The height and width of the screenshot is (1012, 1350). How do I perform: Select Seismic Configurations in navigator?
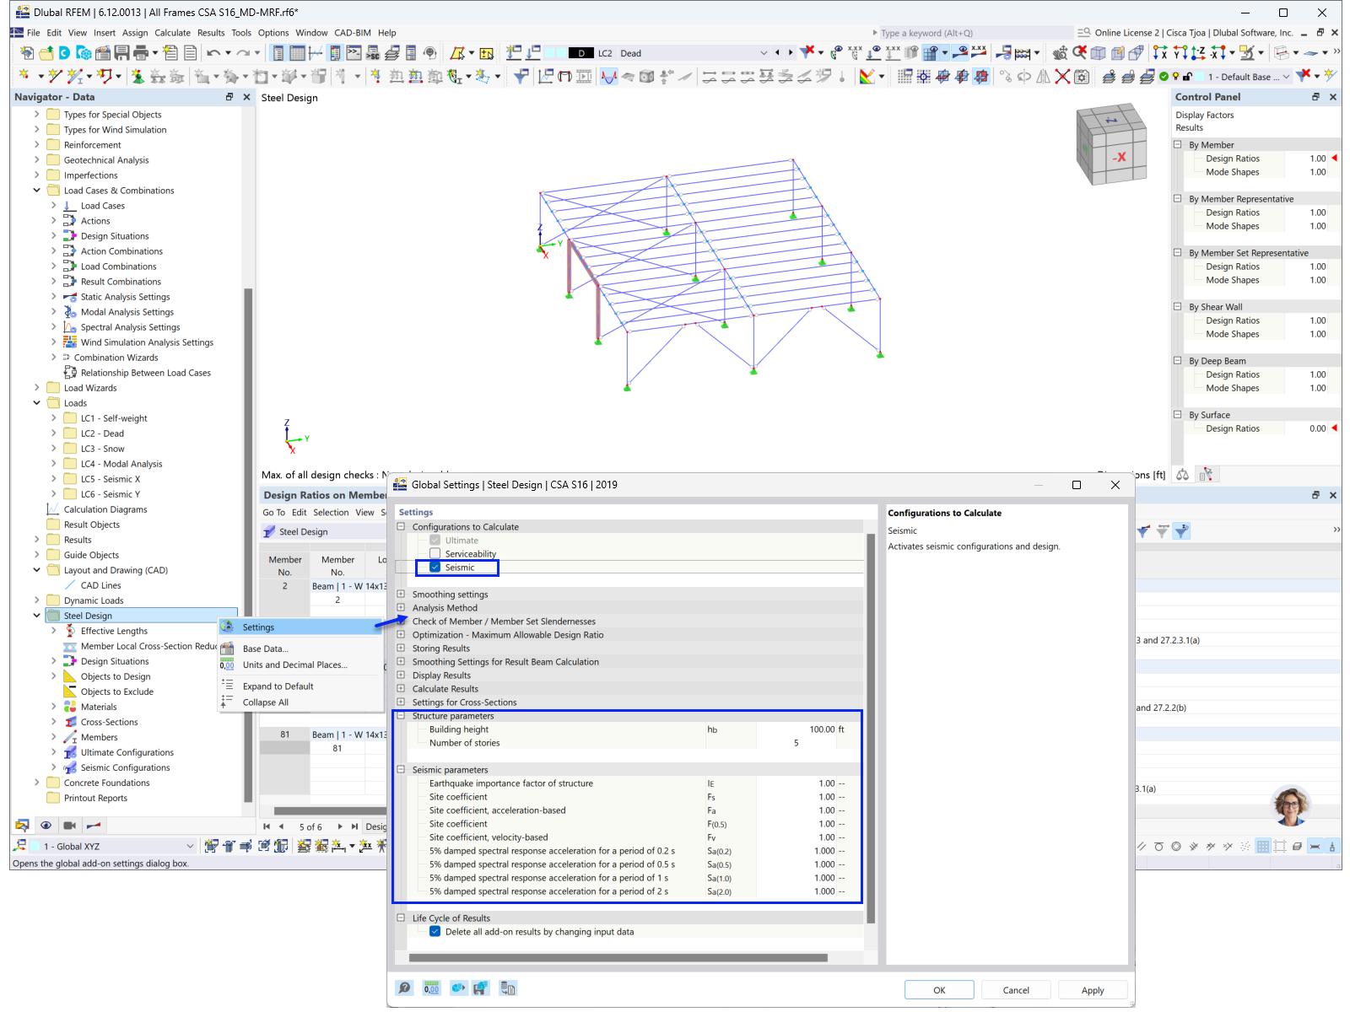point(125,767)
